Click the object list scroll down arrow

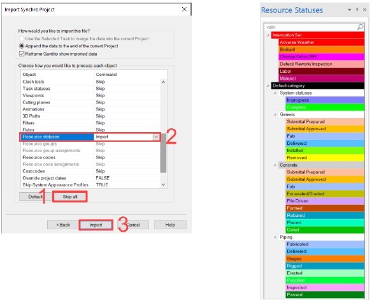pos(163,185)
